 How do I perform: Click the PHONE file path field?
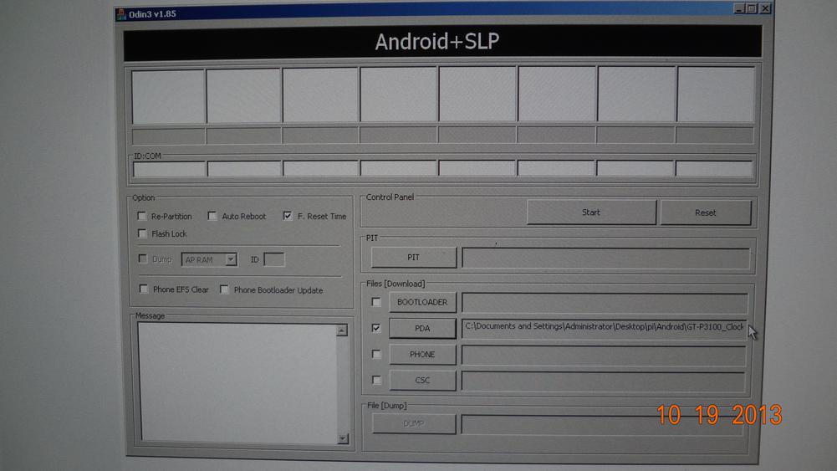click(x=604, y=355)
